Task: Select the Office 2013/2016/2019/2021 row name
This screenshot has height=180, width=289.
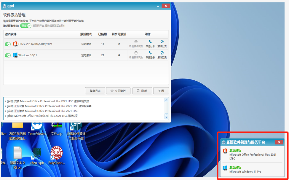Action: point(35,44)
